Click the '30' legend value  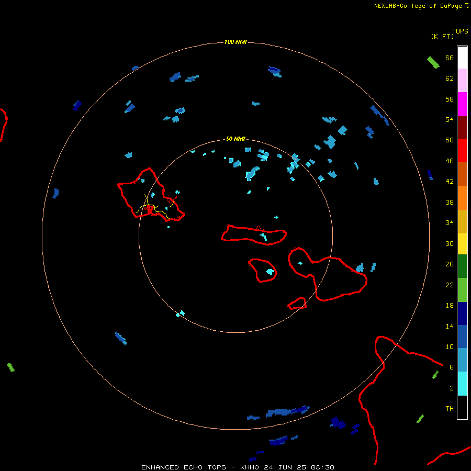tap(450, 243)
